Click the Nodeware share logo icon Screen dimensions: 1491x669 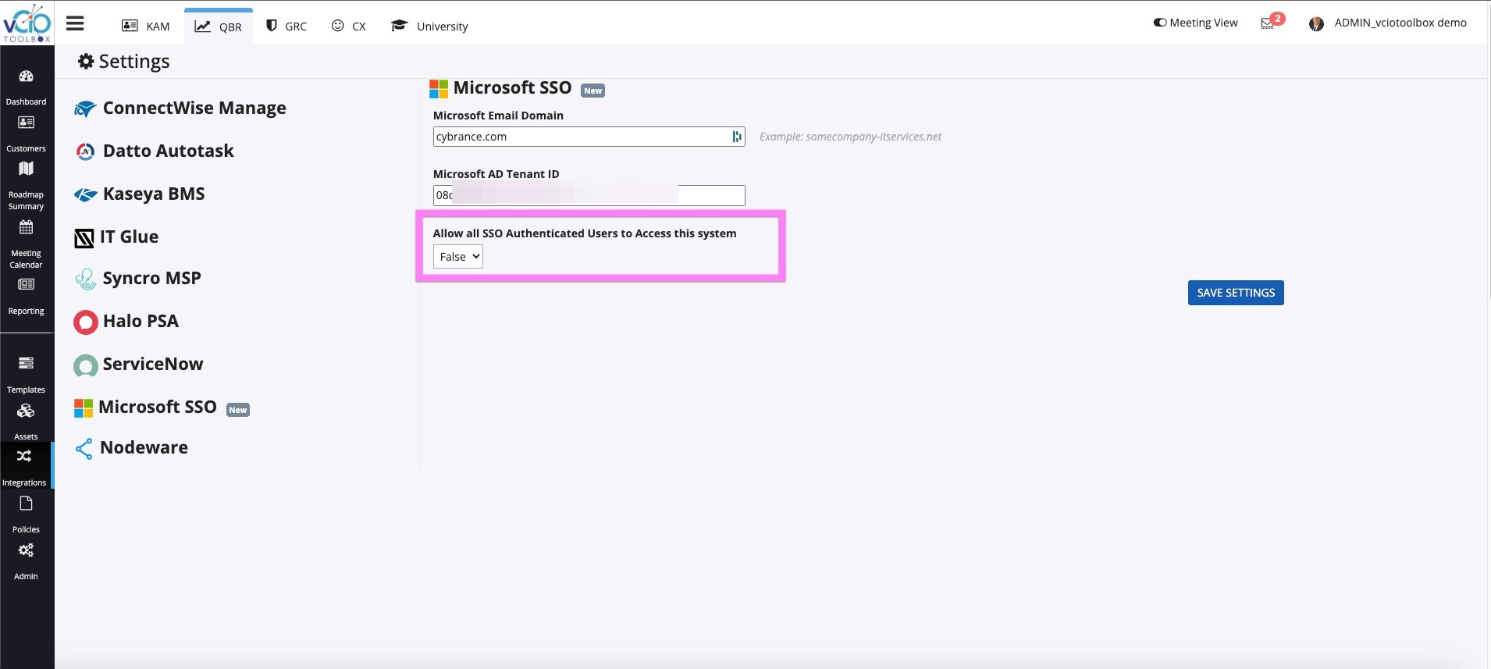click(x=84, y=448)
